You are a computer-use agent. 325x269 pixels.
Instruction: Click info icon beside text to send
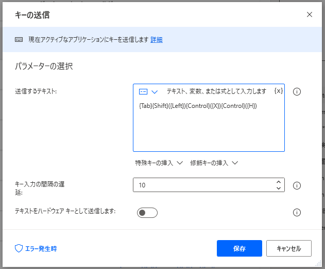(x=297, y=92)
